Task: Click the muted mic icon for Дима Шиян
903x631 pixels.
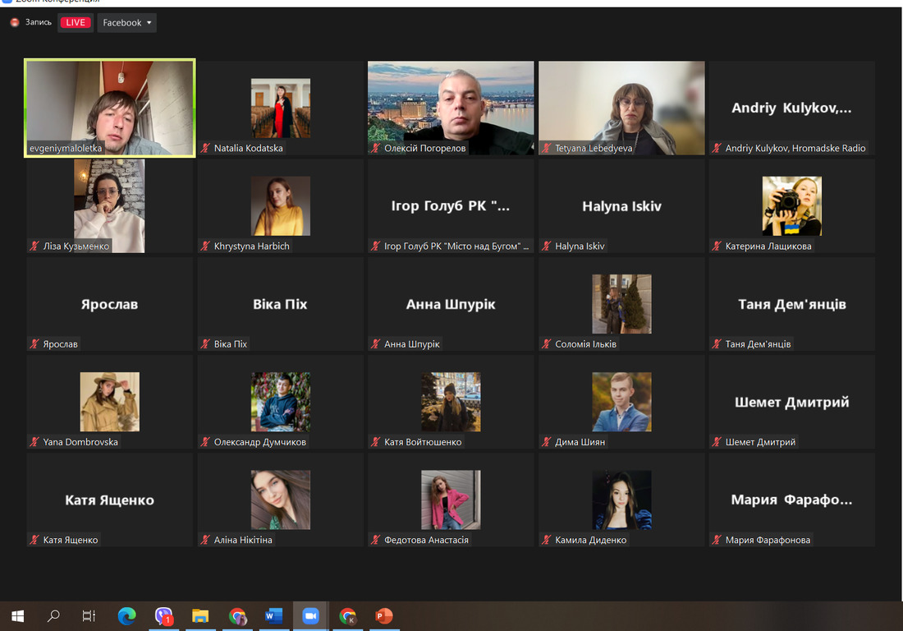Action: [x=547, y=442]
